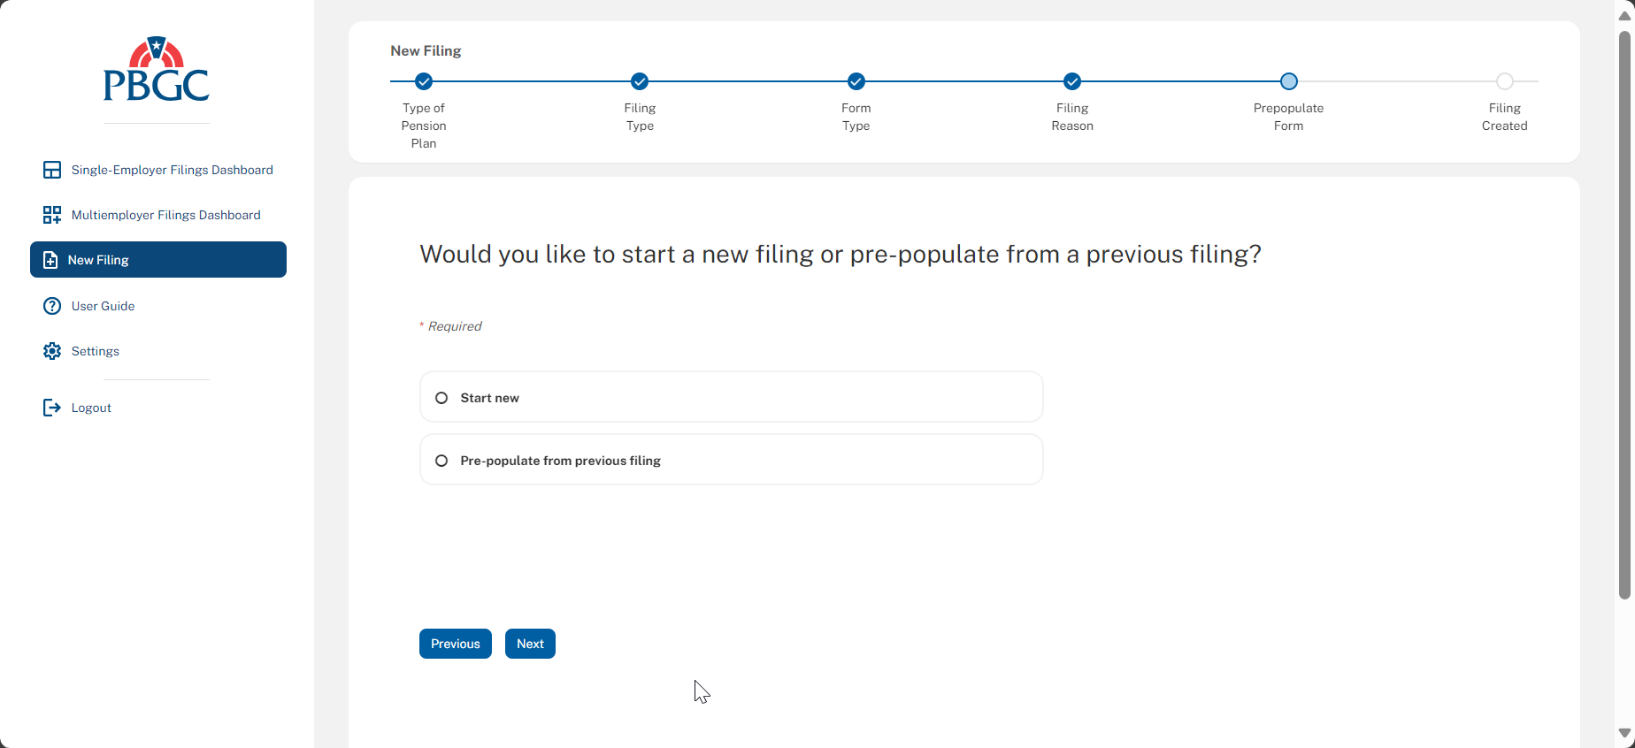Open the Settings gear icon
This screenshot has width=1635, height=748.
click(x=52, y=351)
